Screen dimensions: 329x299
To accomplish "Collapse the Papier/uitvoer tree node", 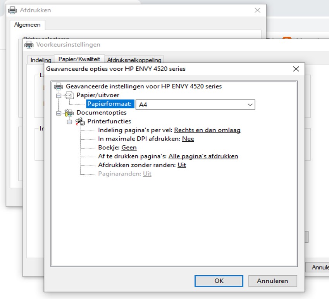I will (x=59, y=96).
